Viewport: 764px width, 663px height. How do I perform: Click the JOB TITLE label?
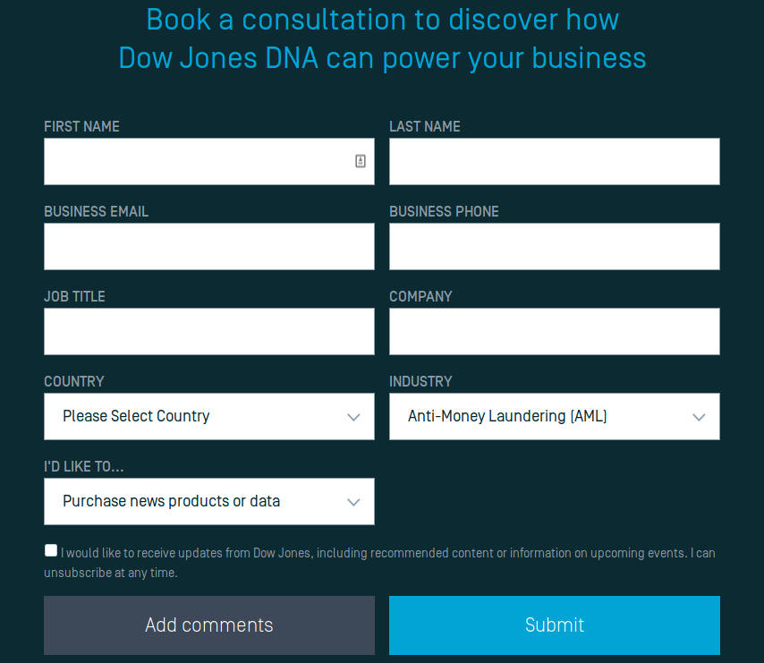tap(74, 297)
